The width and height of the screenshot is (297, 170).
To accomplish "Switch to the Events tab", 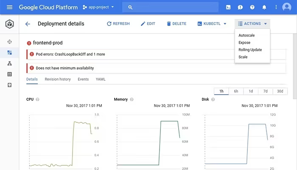I will [x=83, y=79].
